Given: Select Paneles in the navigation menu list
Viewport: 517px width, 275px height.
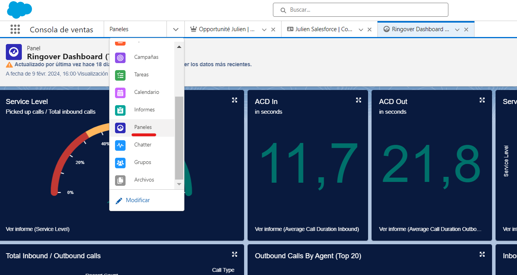Looking at the screenshot, I should click(x=142, y=127).
